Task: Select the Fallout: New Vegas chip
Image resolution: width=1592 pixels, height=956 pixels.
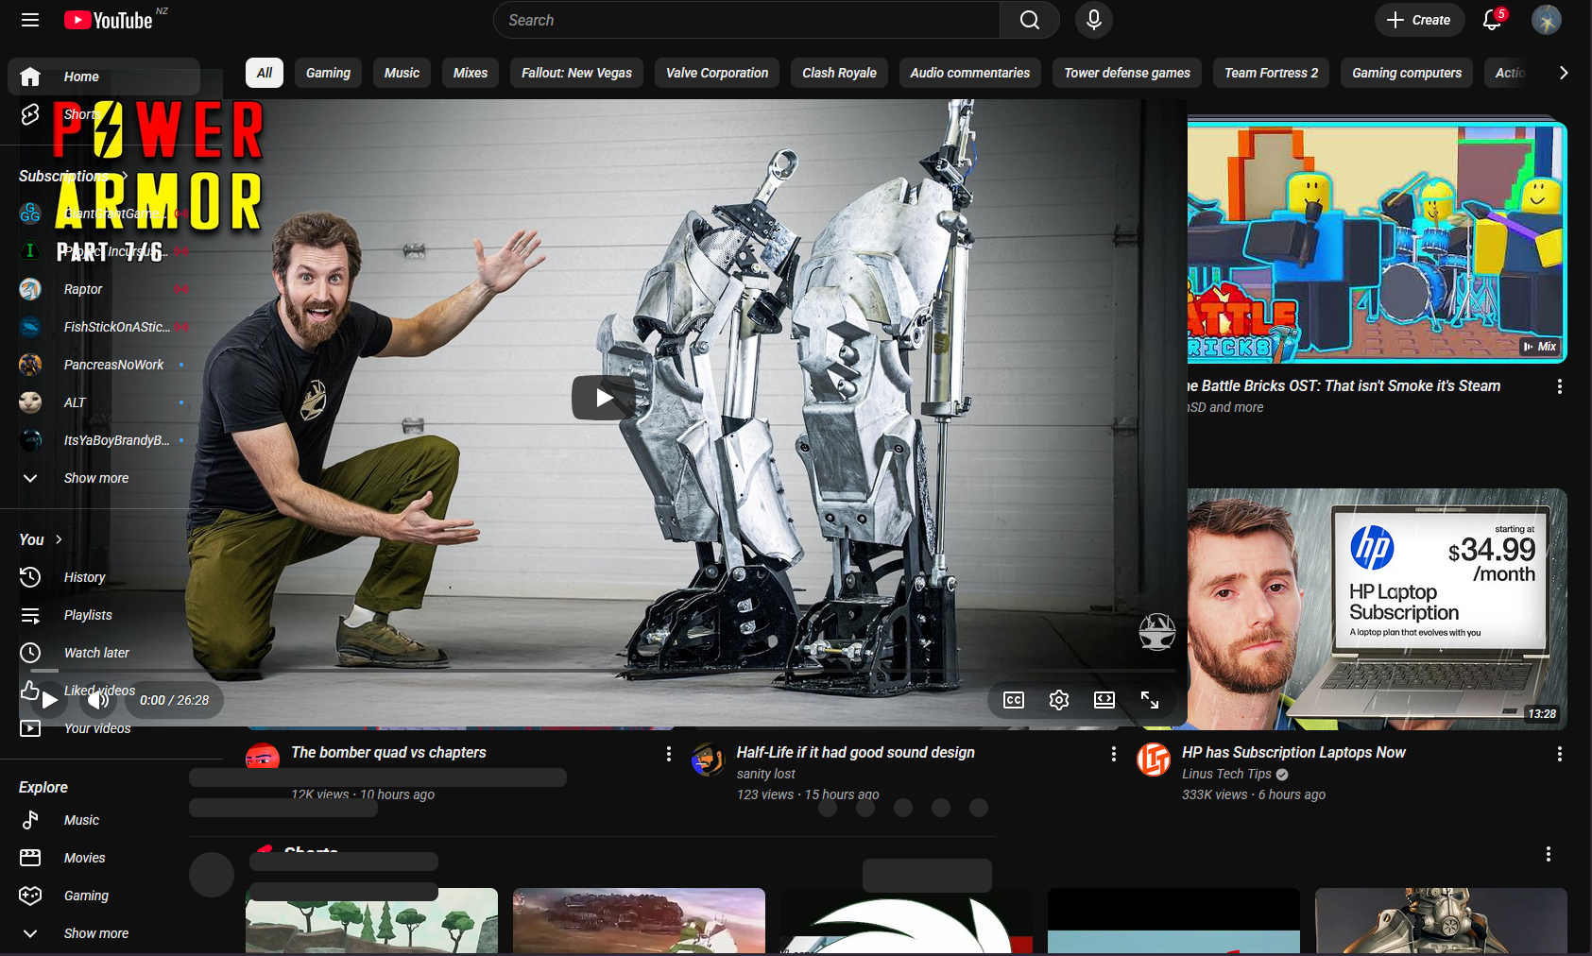Action: (x=576, y=73)
